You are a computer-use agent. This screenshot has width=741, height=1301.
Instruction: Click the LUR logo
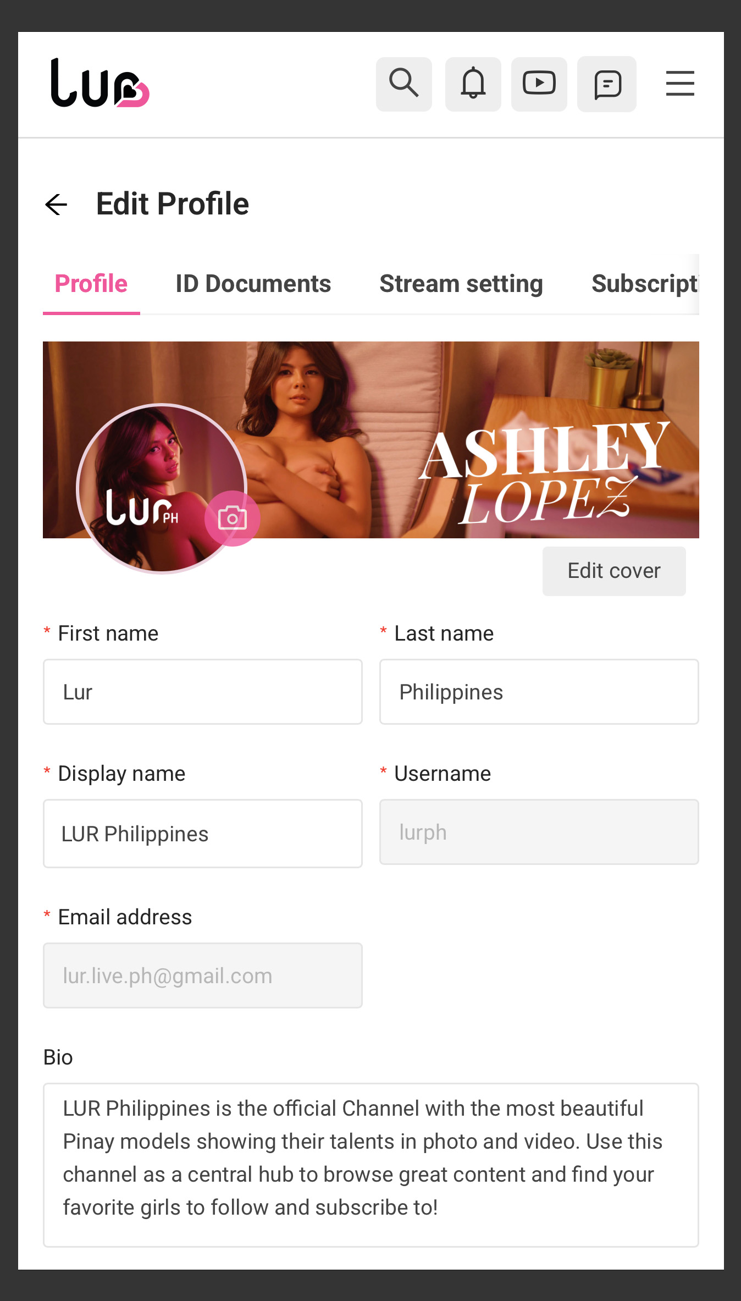pyautogui.click(x=100, y=82)
